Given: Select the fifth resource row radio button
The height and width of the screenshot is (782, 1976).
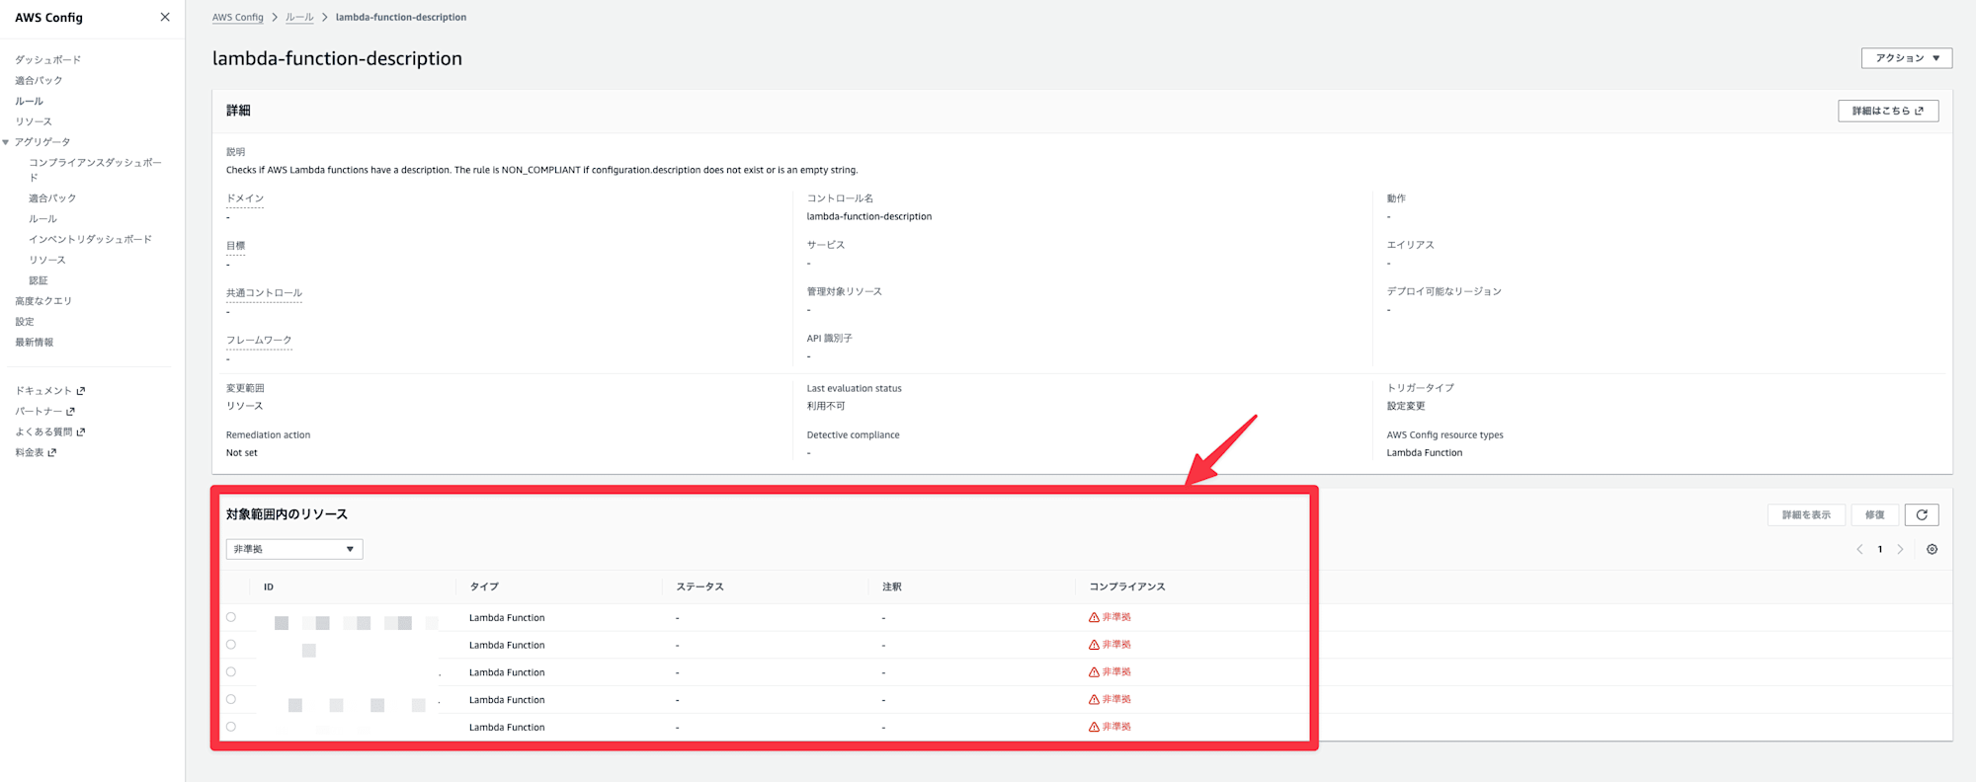Looking at the screenshot, I should (231, 727).
